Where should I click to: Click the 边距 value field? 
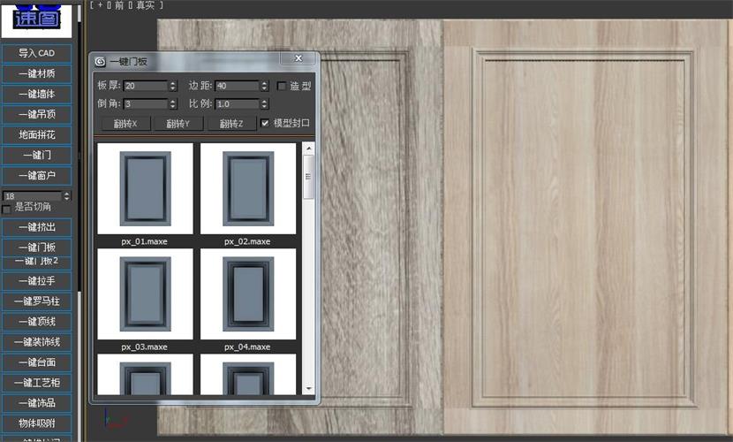[237, 86]
